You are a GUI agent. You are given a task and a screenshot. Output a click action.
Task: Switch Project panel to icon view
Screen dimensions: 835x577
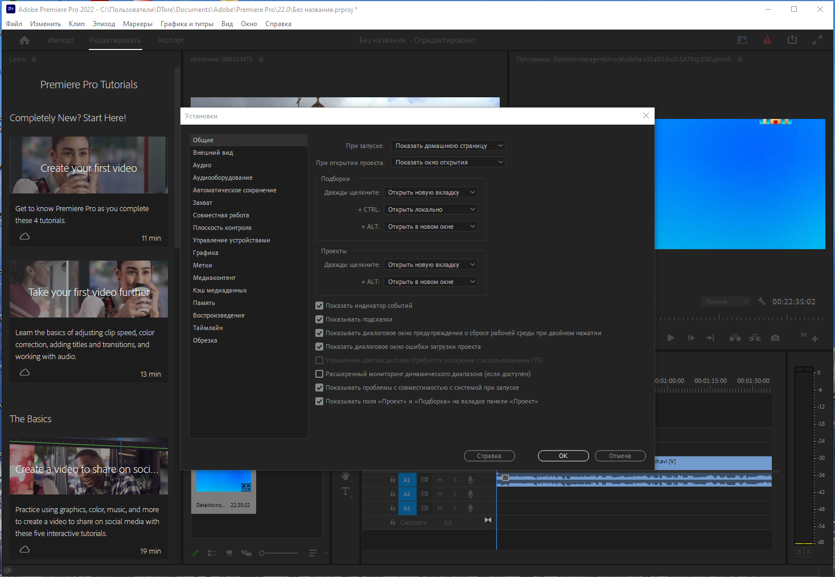[229, 553]
